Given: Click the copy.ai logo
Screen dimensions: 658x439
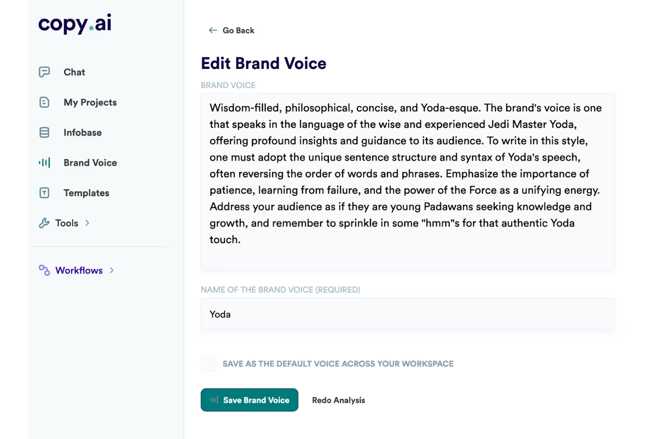Looking at the screenshot, I should click(x=74, y=24).
